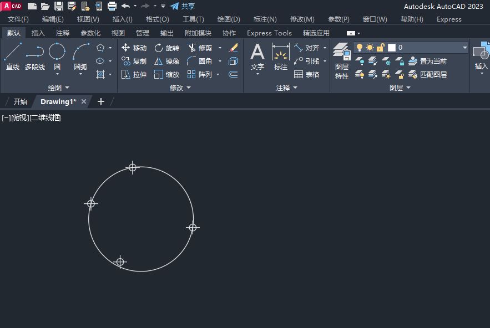Screen dimensions: 490x328
Task: Click the Copy (复制) tool
Action: [x=134, y=61]
